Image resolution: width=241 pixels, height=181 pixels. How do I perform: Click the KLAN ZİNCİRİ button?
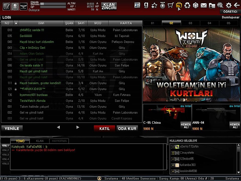pyautogui.click(x=109, y=6)
